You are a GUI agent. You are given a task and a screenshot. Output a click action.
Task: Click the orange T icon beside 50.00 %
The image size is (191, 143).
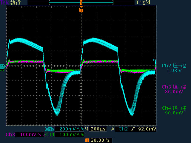point(87,140)
